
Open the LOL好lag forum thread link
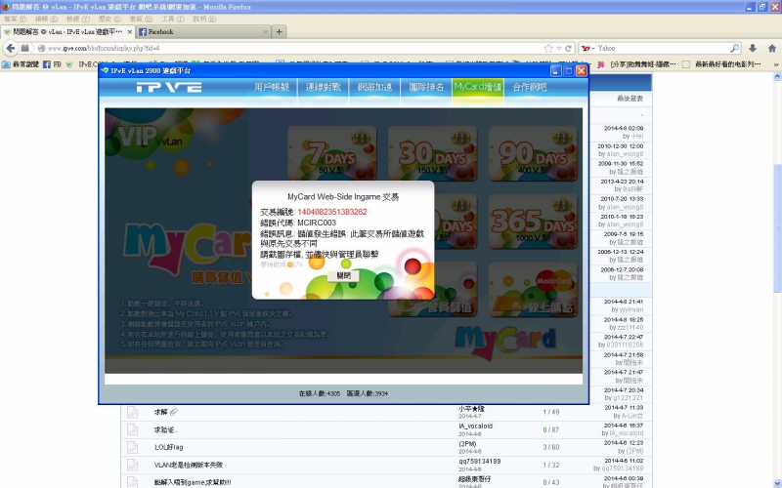[170, 447]
